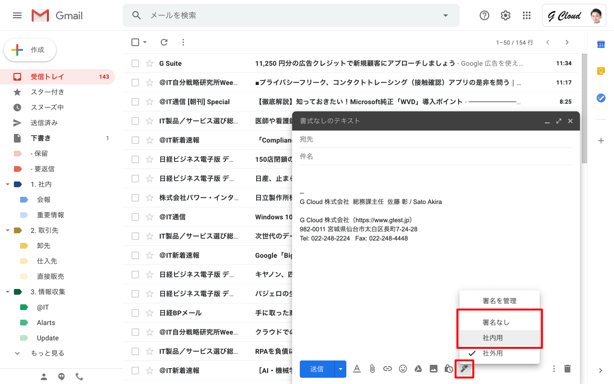The width and height of the screenshot is (614, 384).
Task: Go to the previous page of mail
Action: pos(548,42)
